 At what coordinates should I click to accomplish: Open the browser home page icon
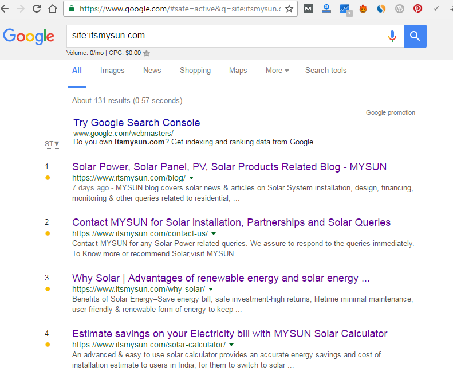[x=53, y=9]
